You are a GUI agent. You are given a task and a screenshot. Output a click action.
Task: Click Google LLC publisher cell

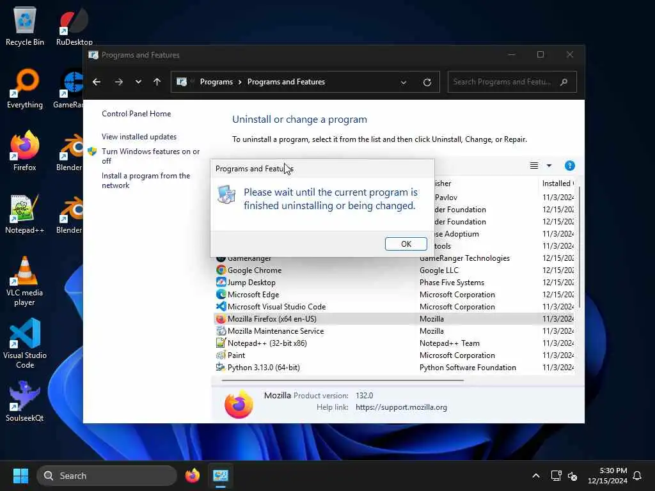[439, 270]
